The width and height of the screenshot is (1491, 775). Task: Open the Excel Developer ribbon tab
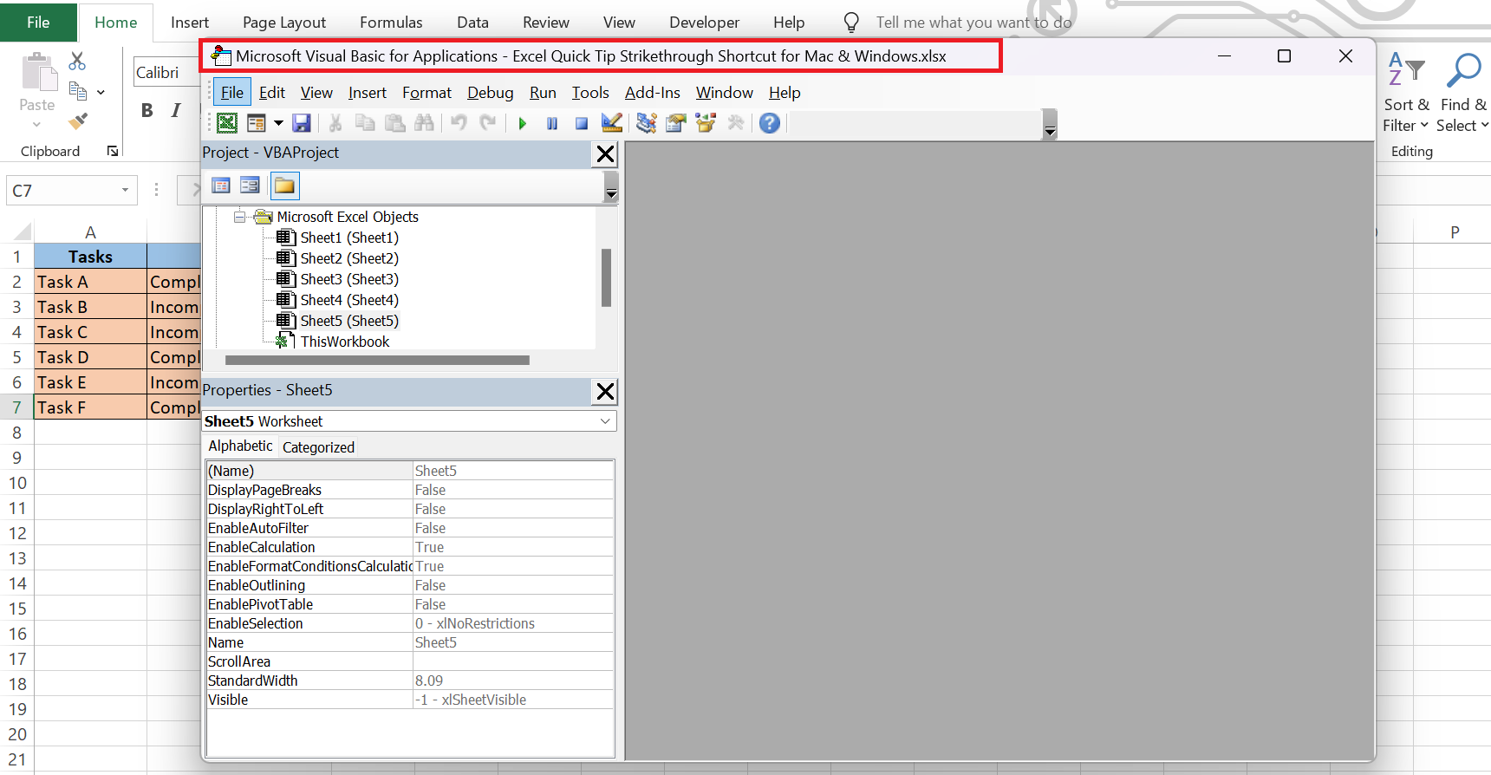click(704, 23)
